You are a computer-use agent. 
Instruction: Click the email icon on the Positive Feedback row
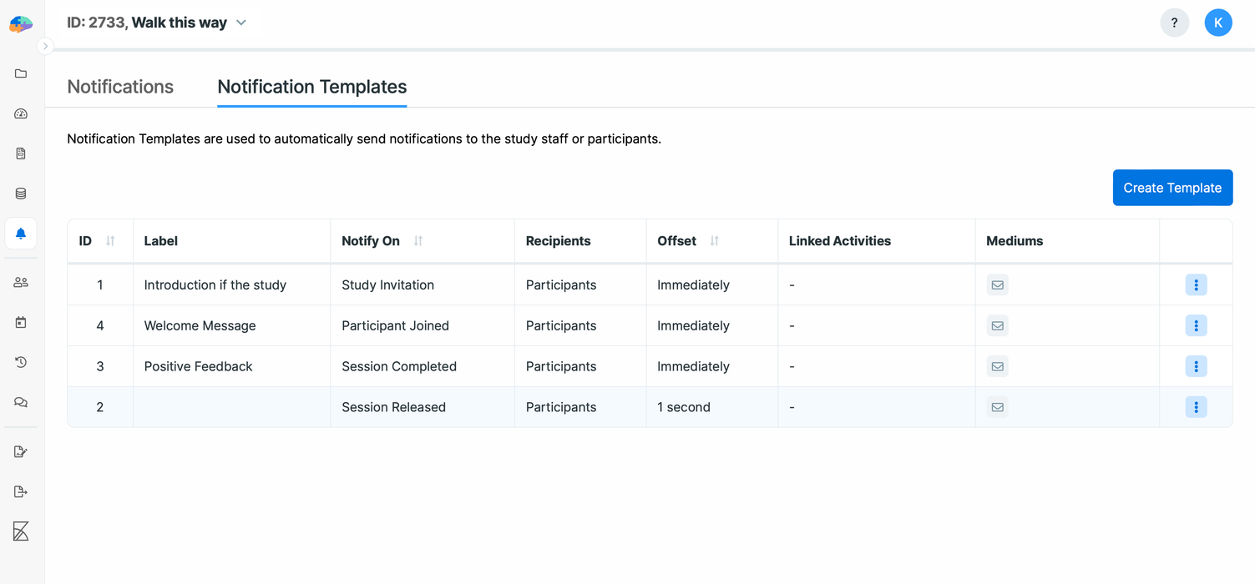pos(997,366)
